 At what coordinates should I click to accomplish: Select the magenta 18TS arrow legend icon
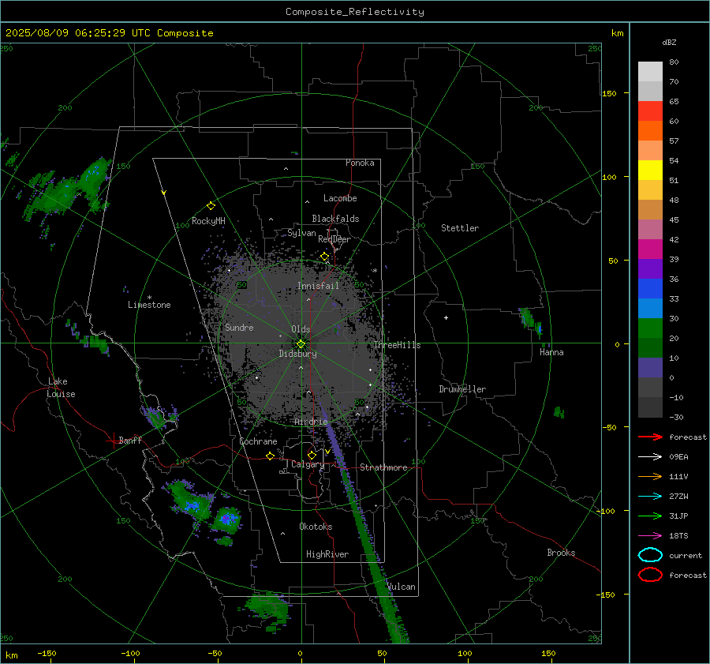(x=650, y=536)
